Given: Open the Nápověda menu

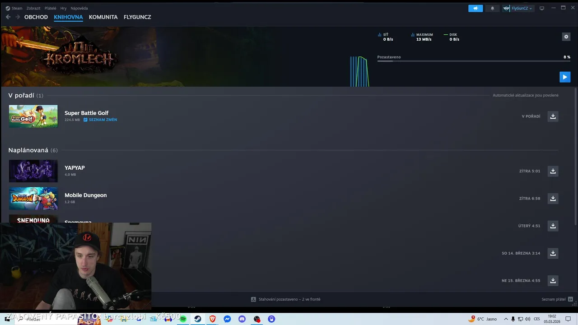Looking at the screenshot, I should click(79, 8).
